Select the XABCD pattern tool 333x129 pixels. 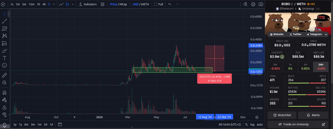coord(4,36)
